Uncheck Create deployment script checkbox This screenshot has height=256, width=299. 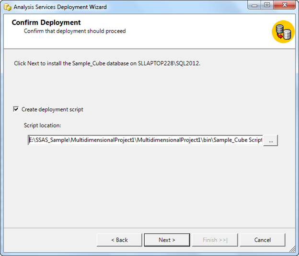(x=16, y=109)
